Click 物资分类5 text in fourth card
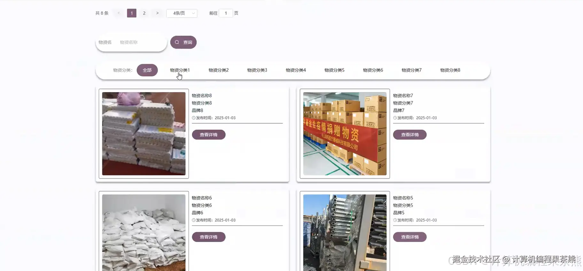583x271 pixels. coord(403,205)
